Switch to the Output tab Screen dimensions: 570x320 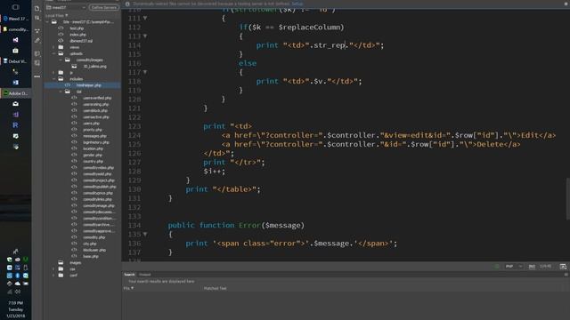click(144, 275)
